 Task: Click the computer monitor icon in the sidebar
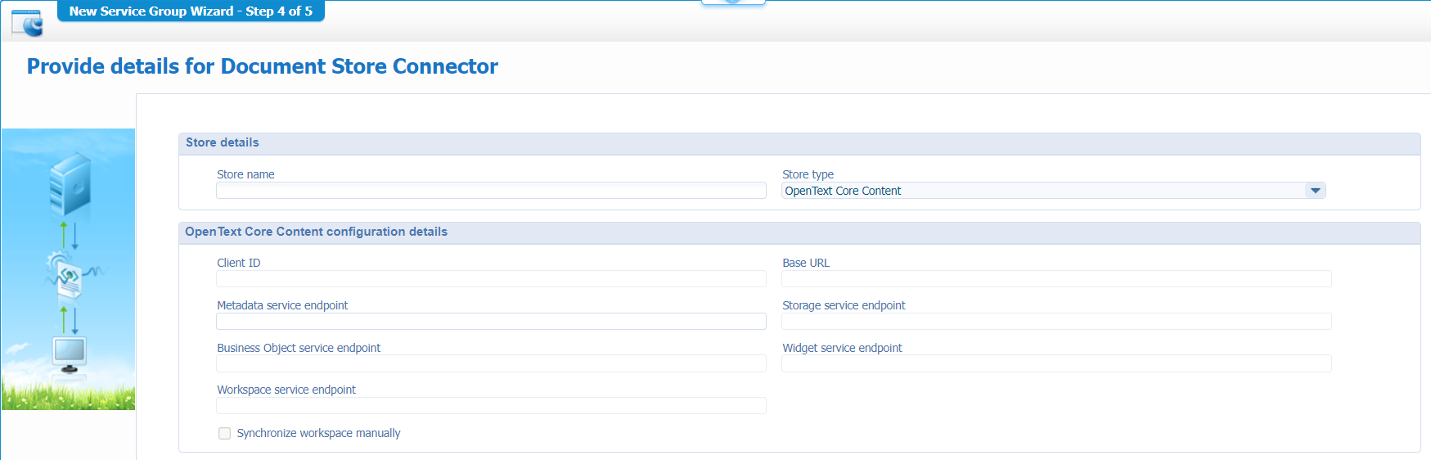click(x=70, y=354)
